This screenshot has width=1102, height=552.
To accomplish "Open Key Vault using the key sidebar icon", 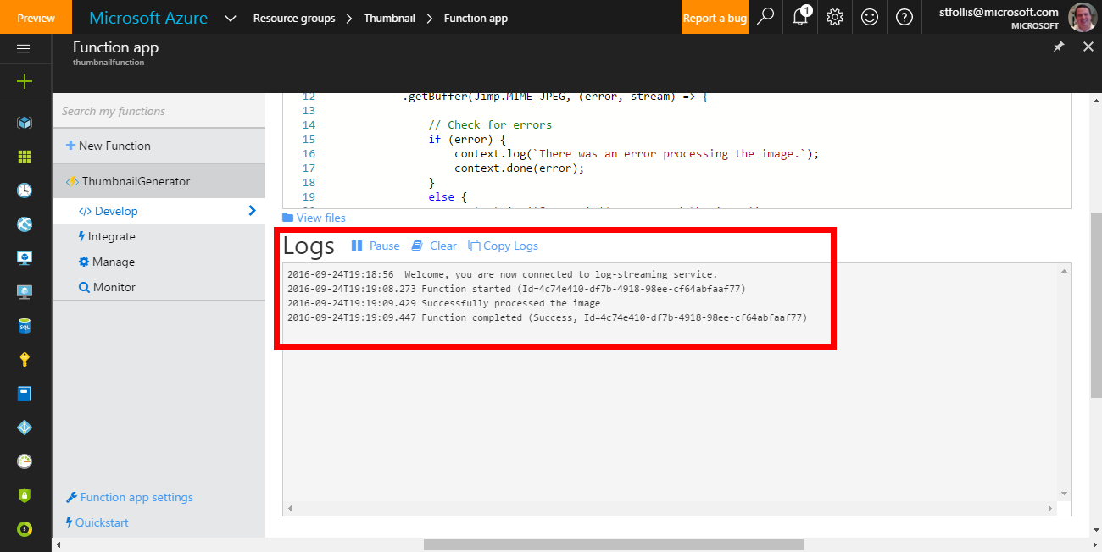I will pos(26,358).
